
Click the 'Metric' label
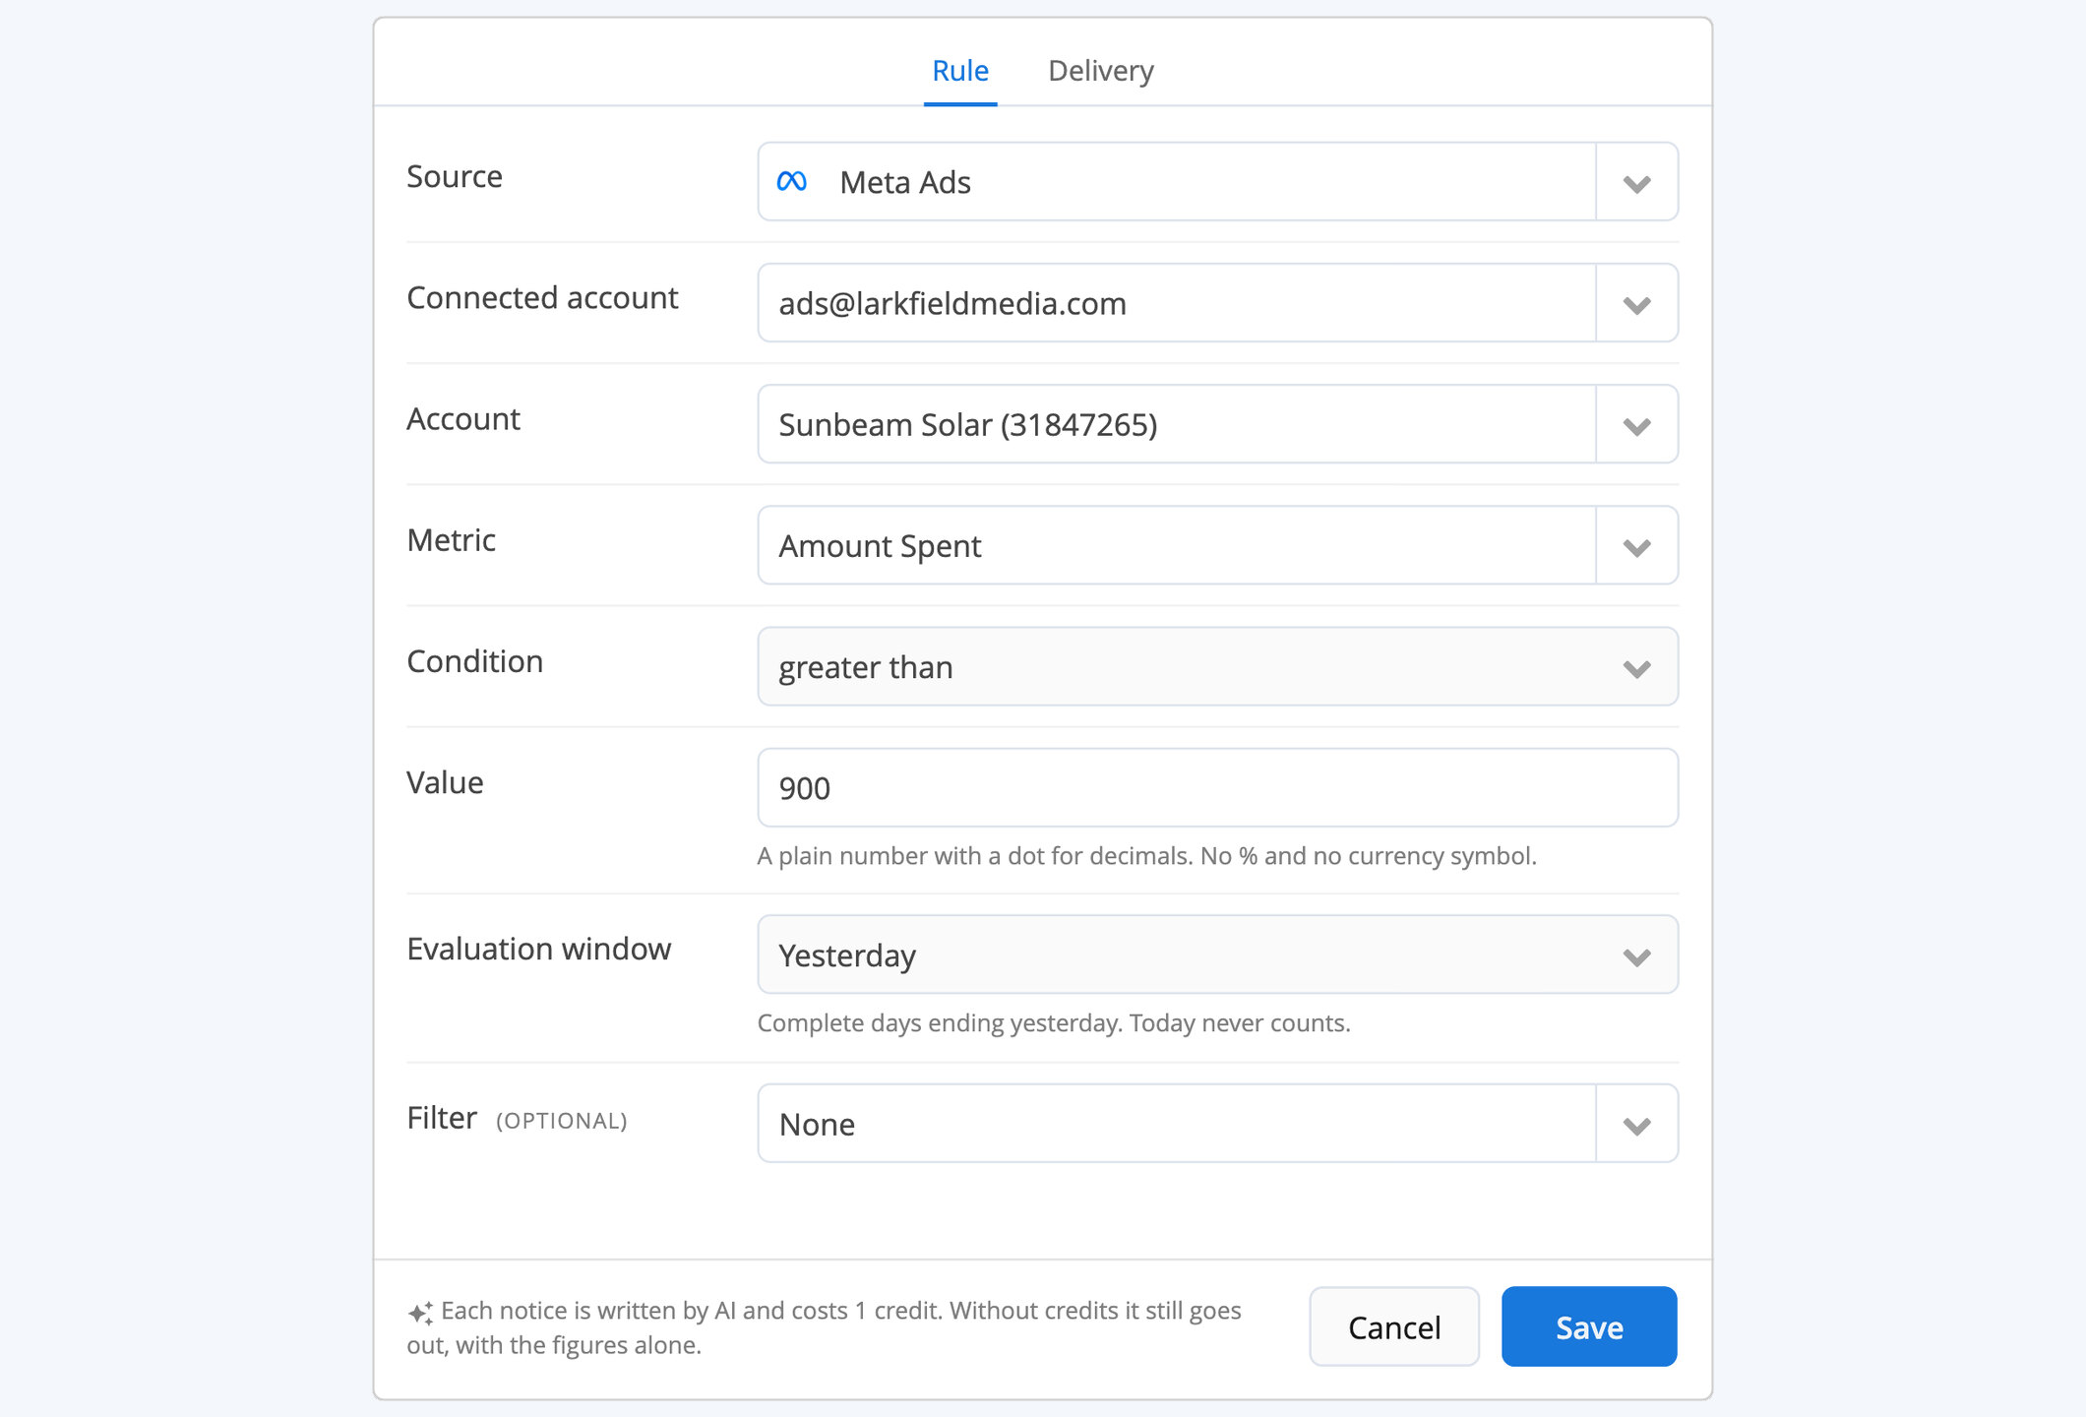[451, 539]
